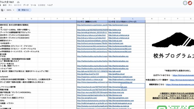The height and width of the screenshot is (109, 194).
Task: Open the fashionstudies.org/studies/cooper link
Action: pyautogui.click(x=92, y=56)
